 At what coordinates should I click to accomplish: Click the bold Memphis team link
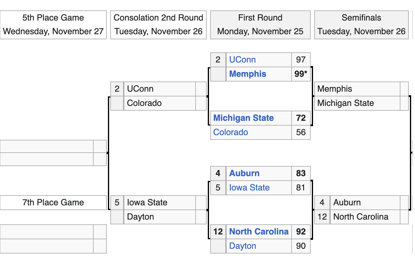tap(247, 74)
